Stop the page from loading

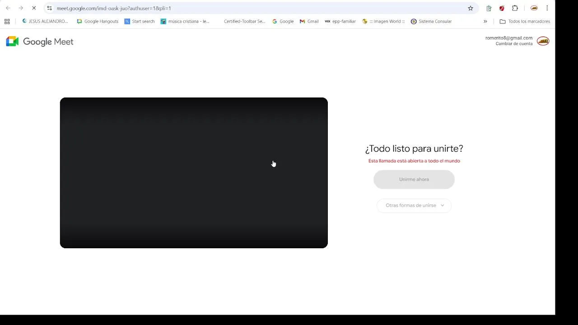34,8
